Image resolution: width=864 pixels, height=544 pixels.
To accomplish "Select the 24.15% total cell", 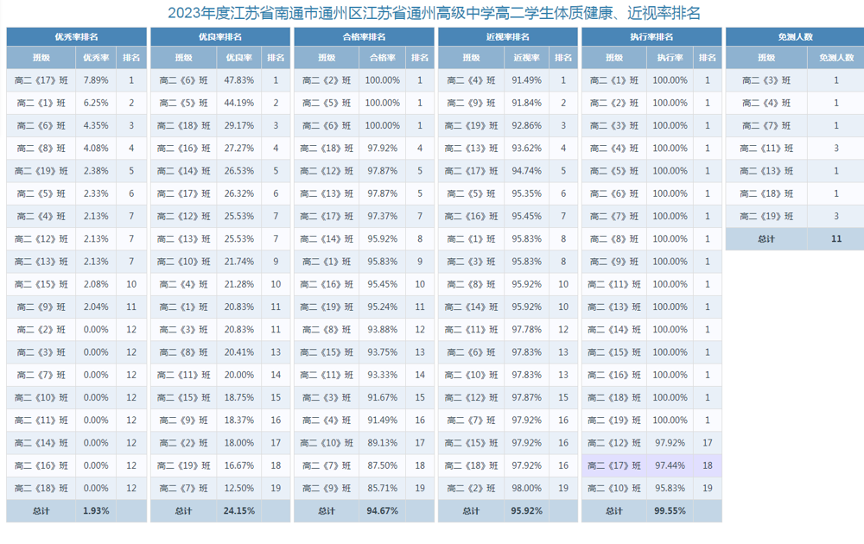I will 239,510.
